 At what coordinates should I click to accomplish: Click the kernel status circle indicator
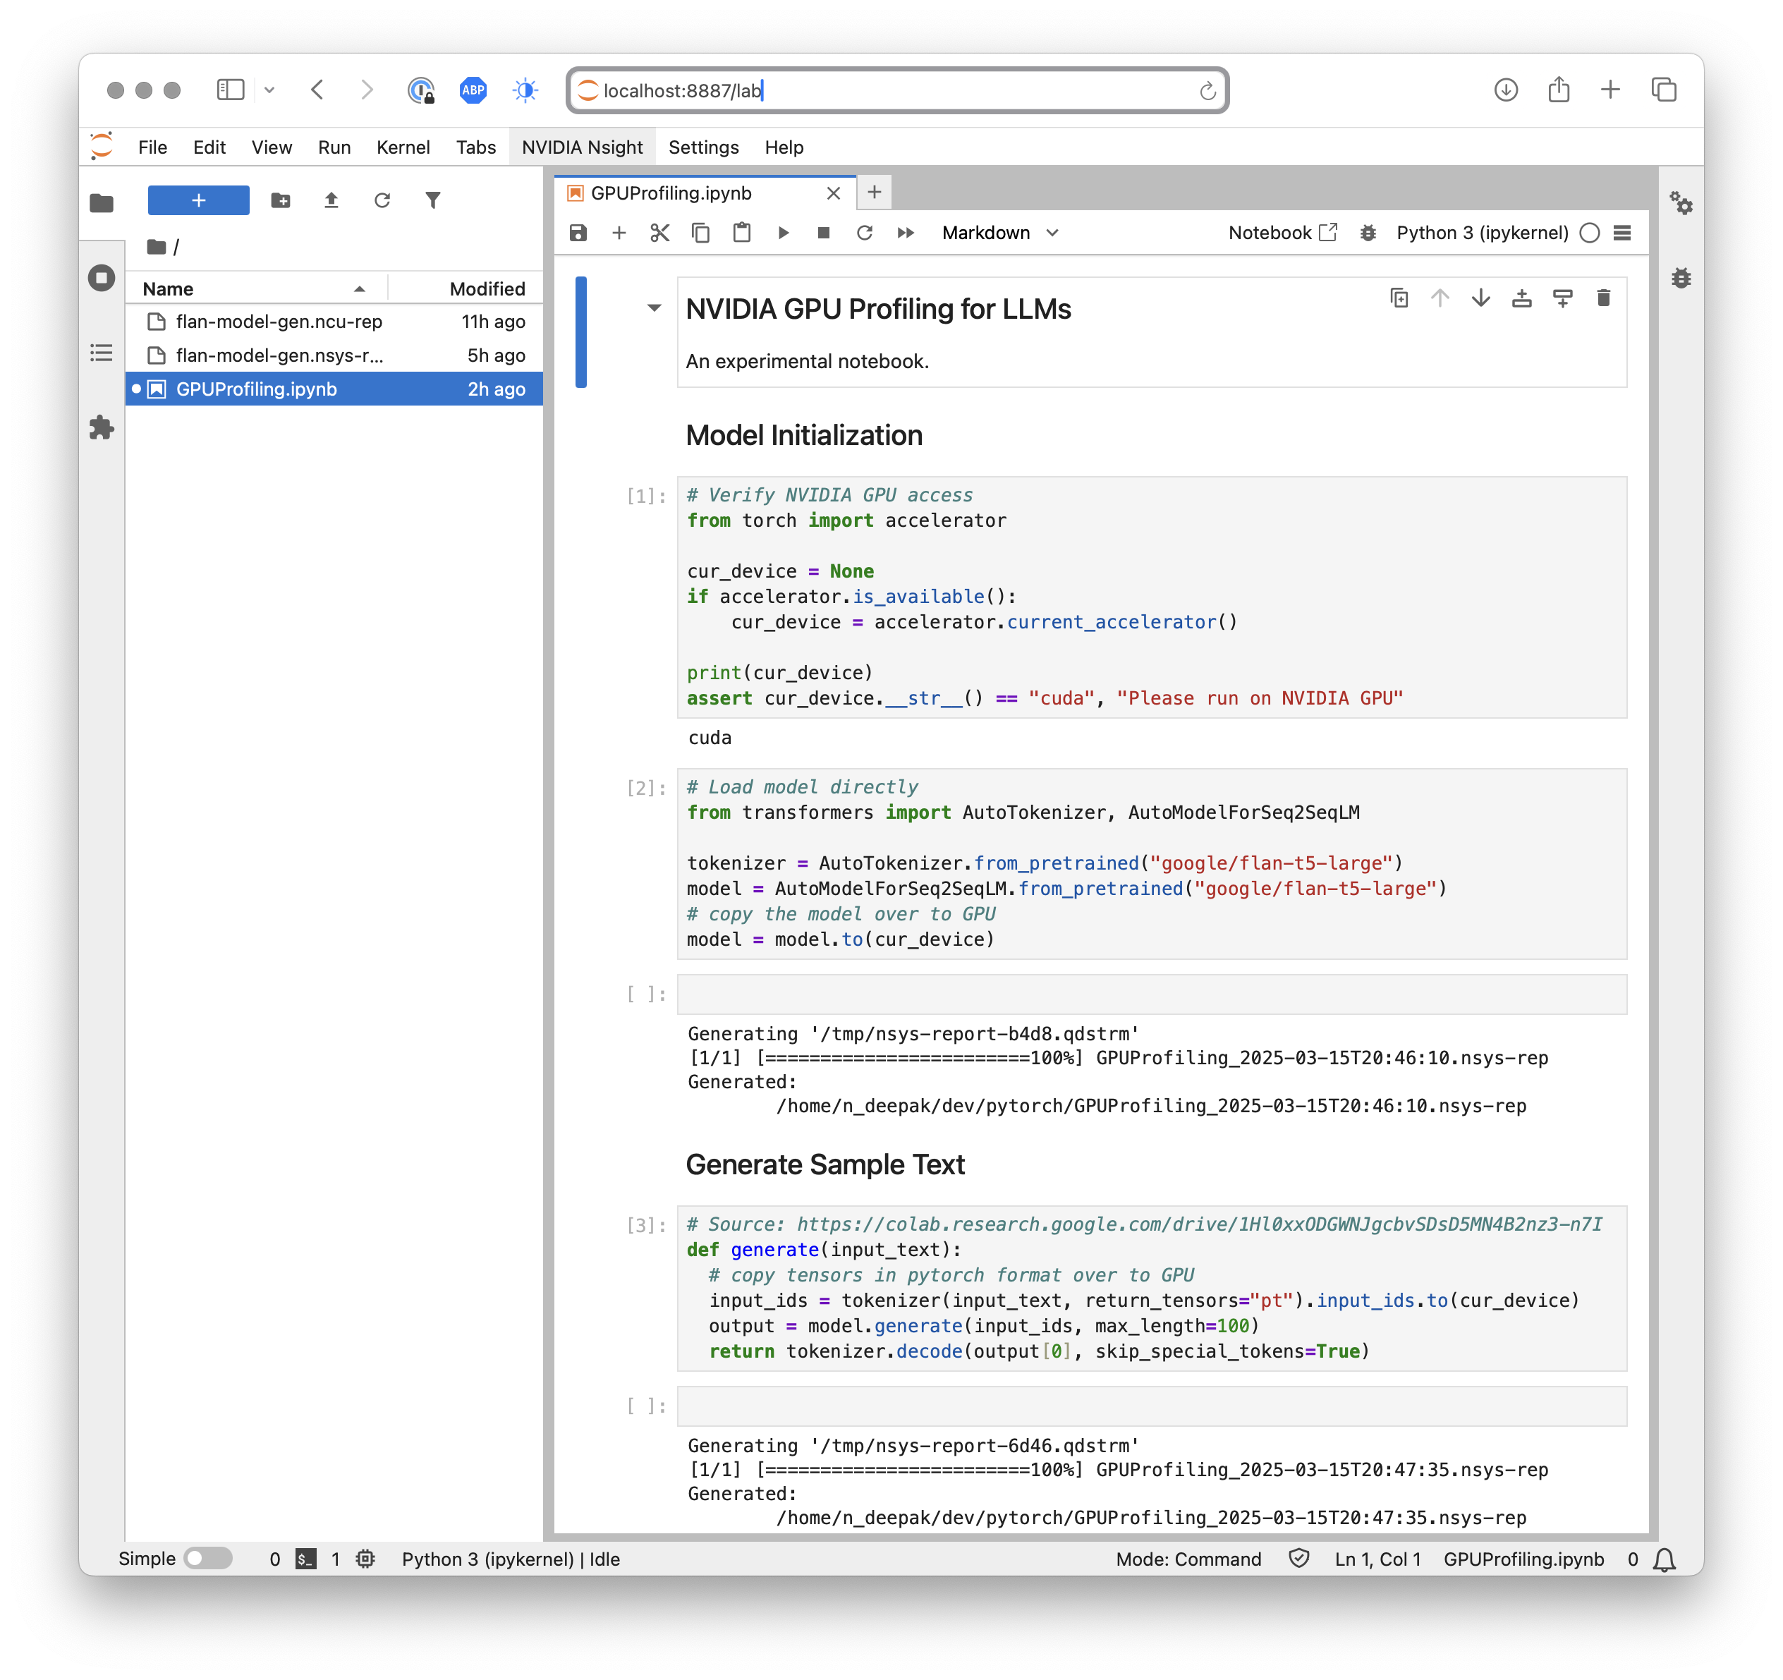coord(1590,233)
